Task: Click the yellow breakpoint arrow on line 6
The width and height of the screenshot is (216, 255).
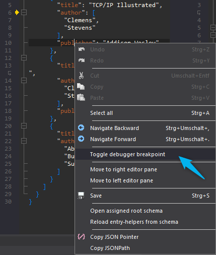Action: [x=17, y=13]
